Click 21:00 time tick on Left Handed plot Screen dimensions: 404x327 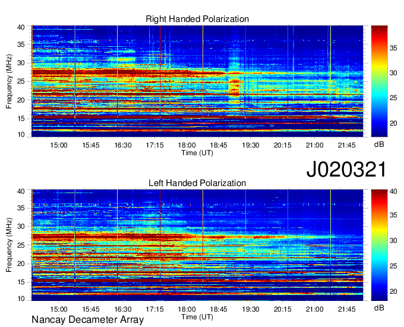pyautogui.click(x=314, y=309)
